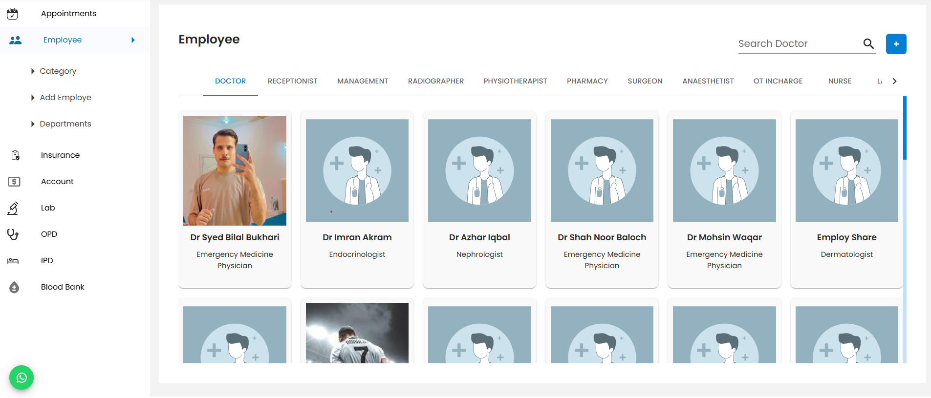This screenshot has height=398, width=931.
Task: Click the Dr Imran Akram name
Action: [357, 237]
